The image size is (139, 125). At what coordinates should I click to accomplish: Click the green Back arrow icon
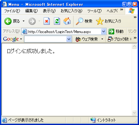[x=8, y=21]
